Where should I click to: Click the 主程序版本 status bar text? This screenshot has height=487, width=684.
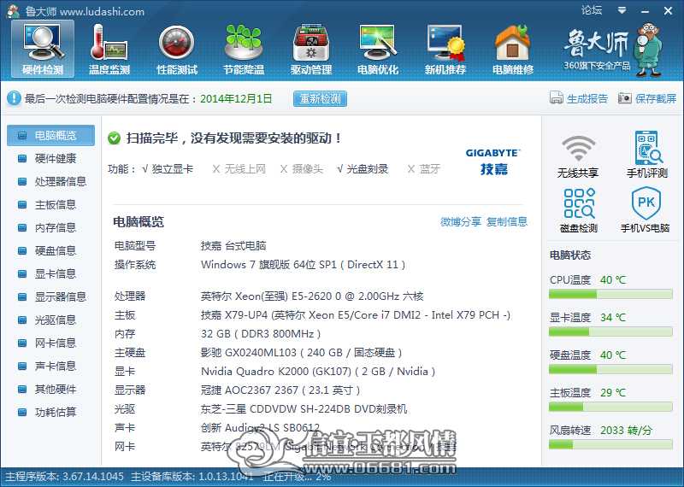[x=65, y=477]
